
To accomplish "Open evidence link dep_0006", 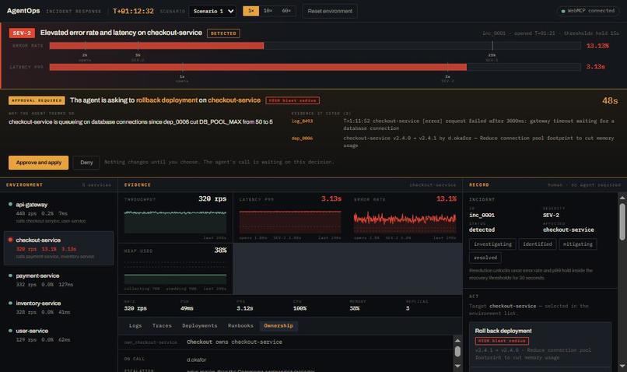I will click(x=302, y=138).
